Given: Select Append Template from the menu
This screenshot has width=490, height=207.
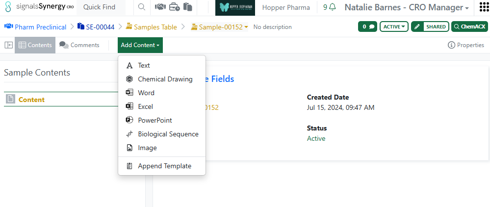Looking at the screenshot, I should pyautogui.click(x=164, y=166).
